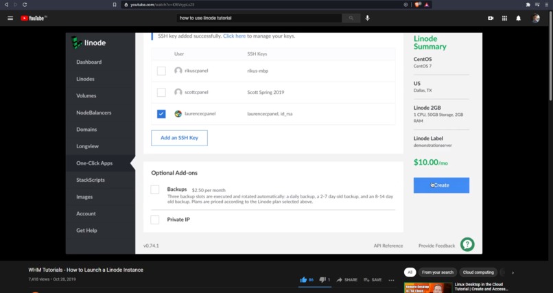Open NodeBalancers in the sidebar
This screenshot has width=553, height=293.
[x=94, y=113]
